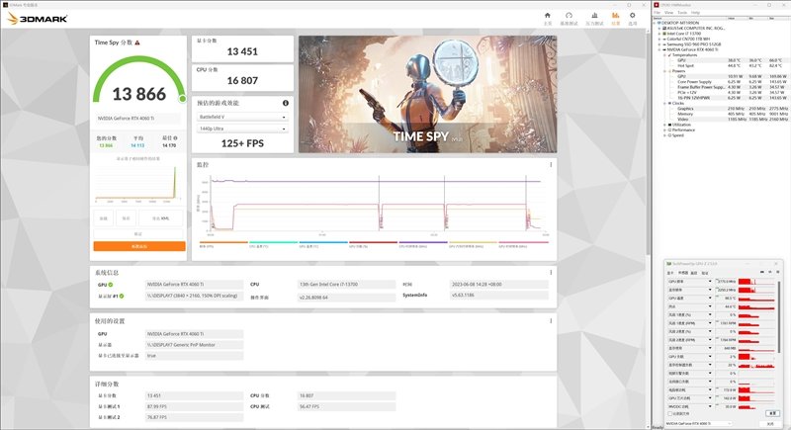Switch to the first tab in GPU-Z

coord(670,273)
